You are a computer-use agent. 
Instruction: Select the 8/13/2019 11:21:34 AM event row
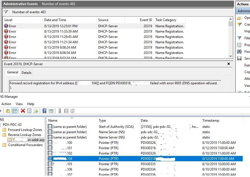[x=94, y=42]
